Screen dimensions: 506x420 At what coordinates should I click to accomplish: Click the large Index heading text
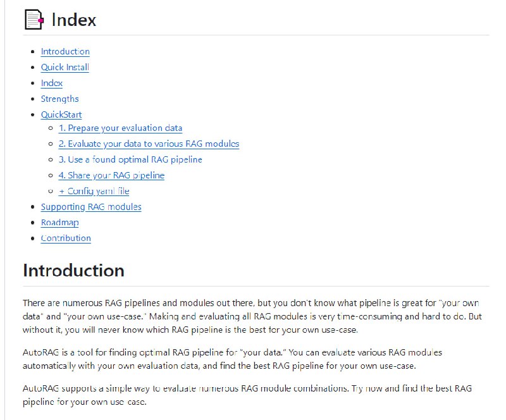(x=73, y=20)
